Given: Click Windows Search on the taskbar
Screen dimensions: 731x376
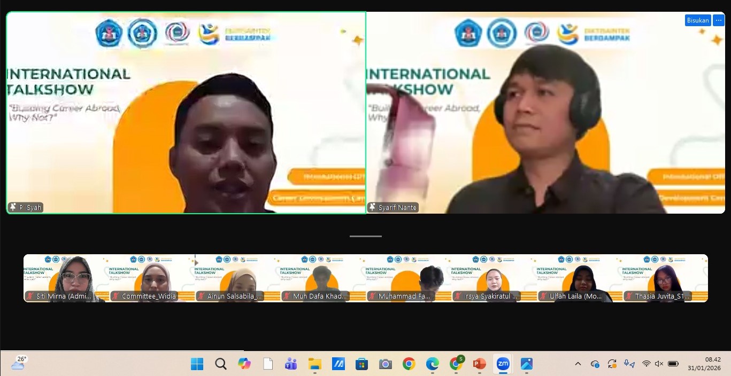Looking at the screenshot, I should pos(220,364).
